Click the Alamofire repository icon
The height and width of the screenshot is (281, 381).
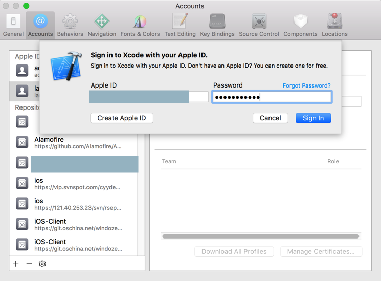(22, 142)
